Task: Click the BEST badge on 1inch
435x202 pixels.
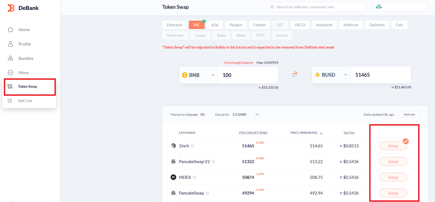Action: click(x=406, y=141)
